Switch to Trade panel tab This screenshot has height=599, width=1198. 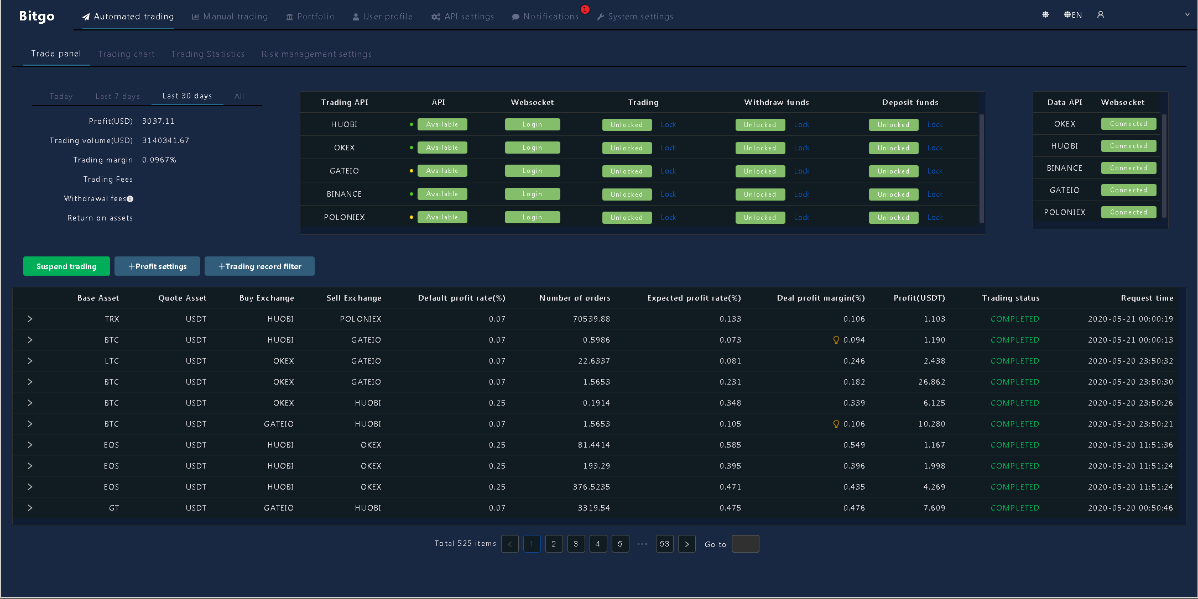tap(56, 54)
